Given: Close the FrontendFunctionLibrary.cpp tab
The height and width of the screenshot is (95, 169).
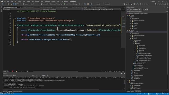Looking at the screenshot, I should point(21,7).
